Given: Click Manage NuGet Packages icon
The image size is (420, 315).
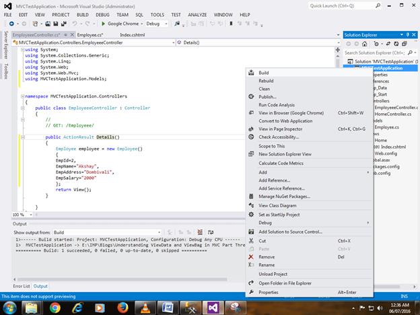Looking at the screenshot, I should [251, 197].
